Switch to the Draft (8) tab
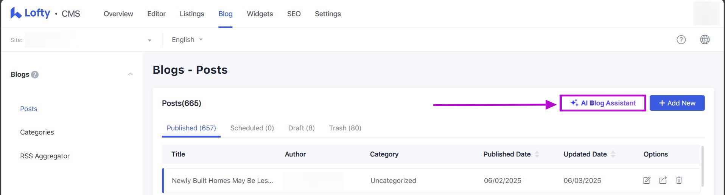 click(301, 128)
